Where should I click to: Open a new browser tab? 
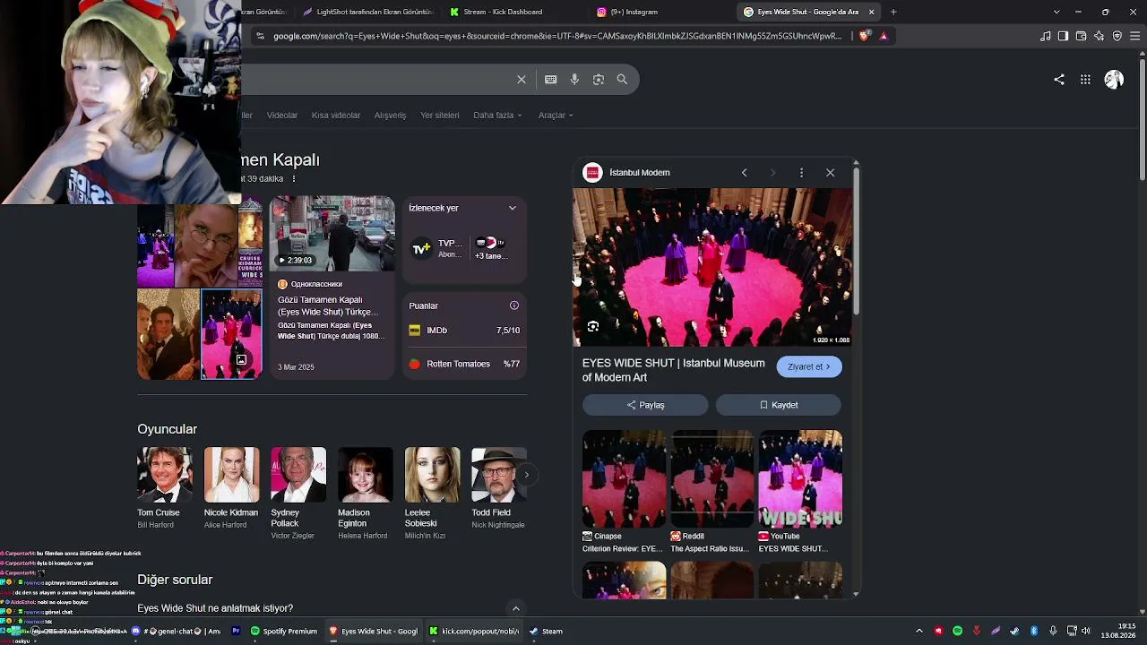893,12
